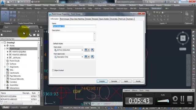Click the Stop recording button
The width and height of the screenshot is (196, 110).
point(190,100)
